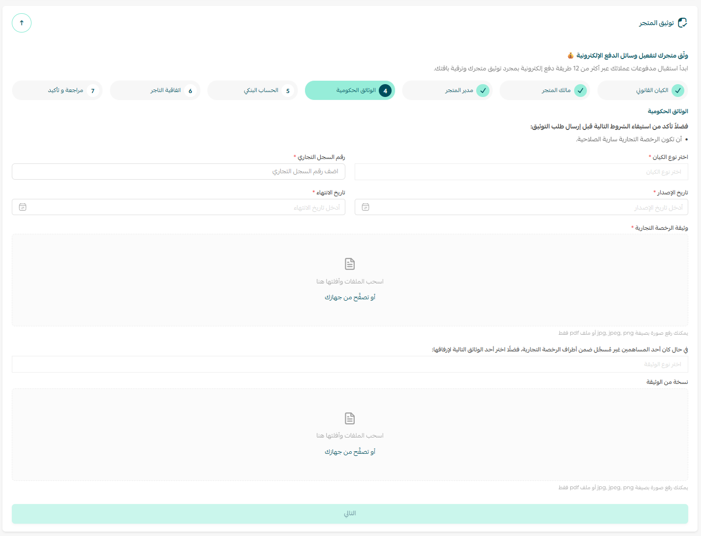Focus the رقم السجل التجاري input field
This screenshot has width=701, height=536.
click(179, 171)
